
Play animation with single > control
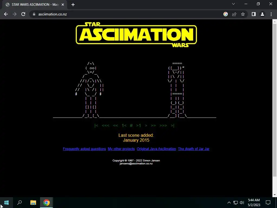(146, 126)
